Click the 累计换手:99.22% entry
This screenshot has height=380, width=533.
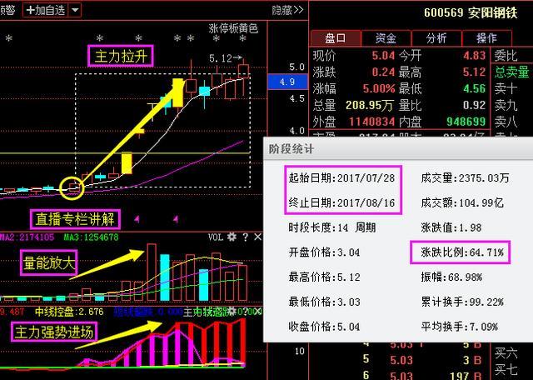click(462, 302)
